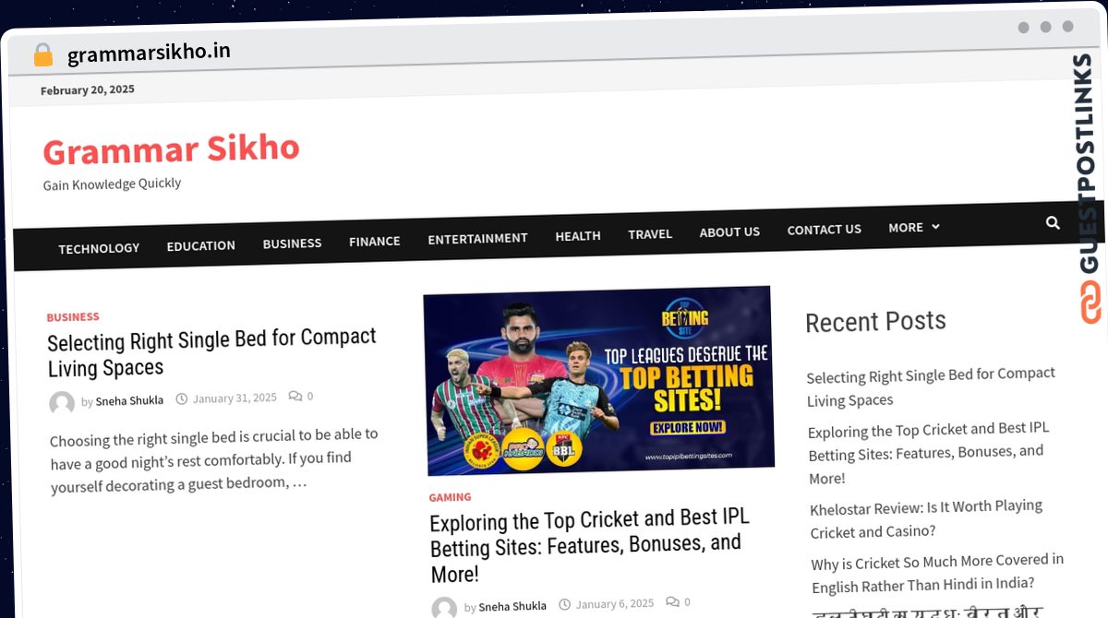
Task: Open the GAMING category label
Action: tap(450, 497)
